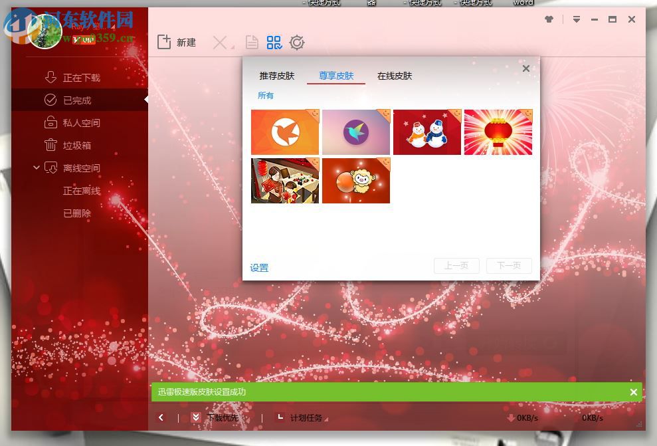Open the skin selector grid icon
This screenshot has width=657, height=446.
274,42
